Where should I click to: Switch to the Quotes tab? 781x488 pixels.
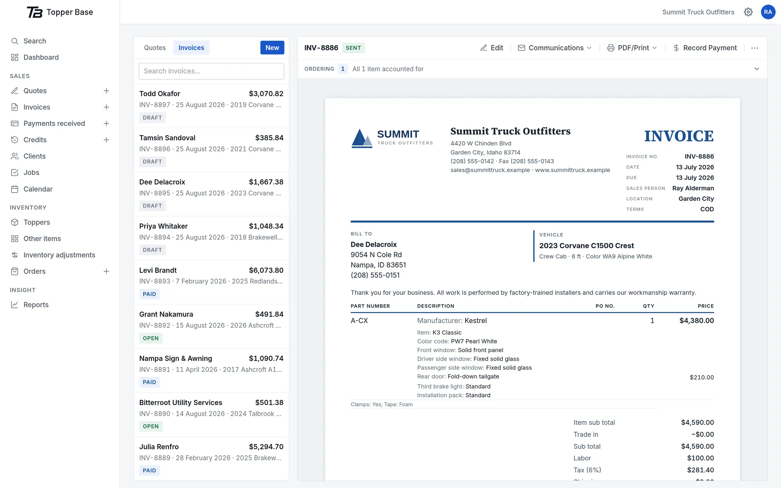pos(155,47)
